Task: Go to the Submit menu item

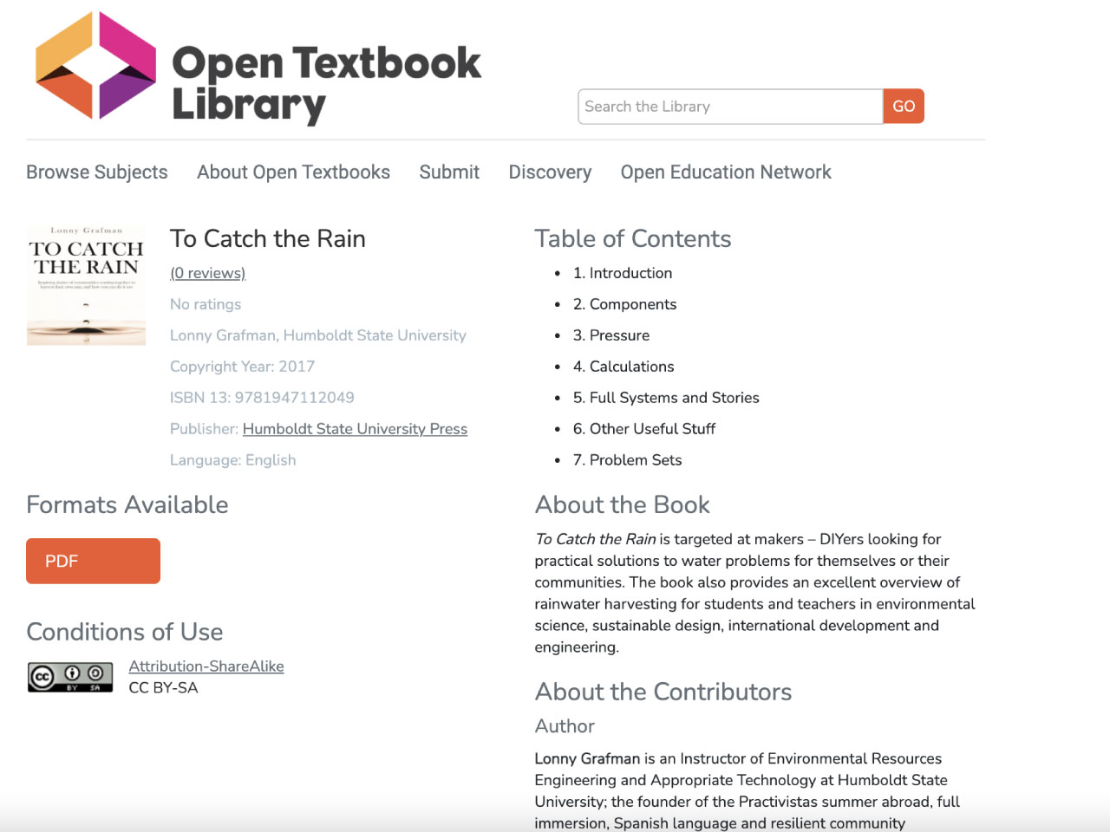Action: point(449,172)
